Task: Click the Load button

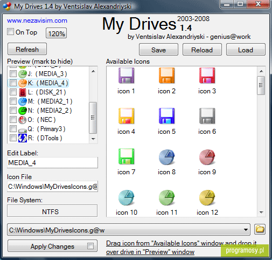Action: 246,50
